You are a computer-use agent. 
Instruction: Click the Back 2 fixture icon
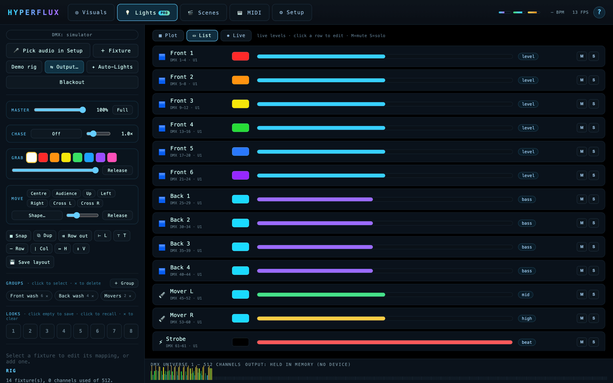click(162, 223)
